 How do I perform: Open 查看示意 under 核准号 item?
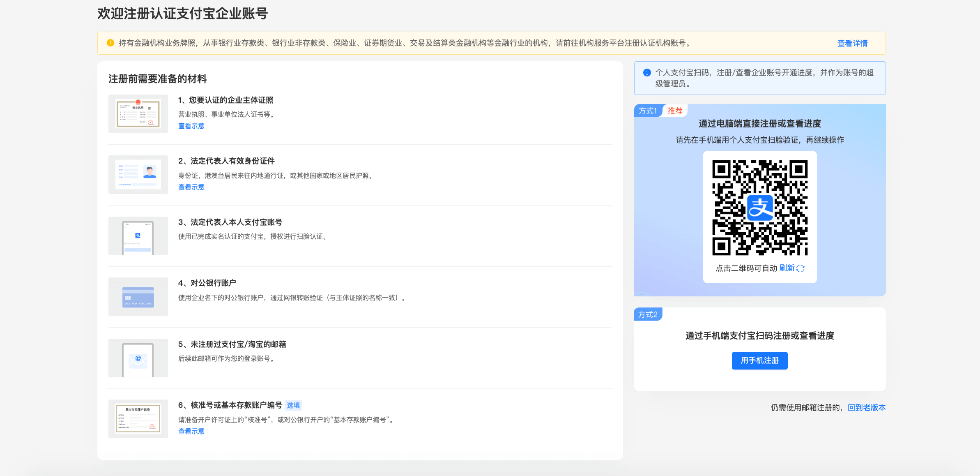point(191,432)
